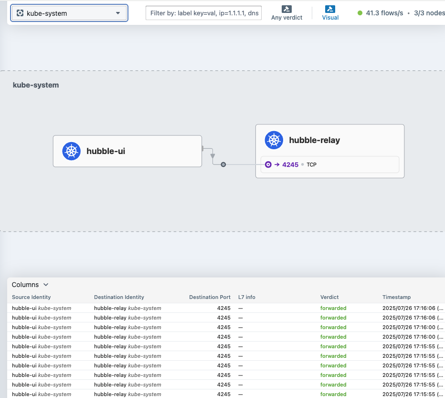445x398 pixels.
Task: Click the kube-system namespace label in the map
Action: 36,85
